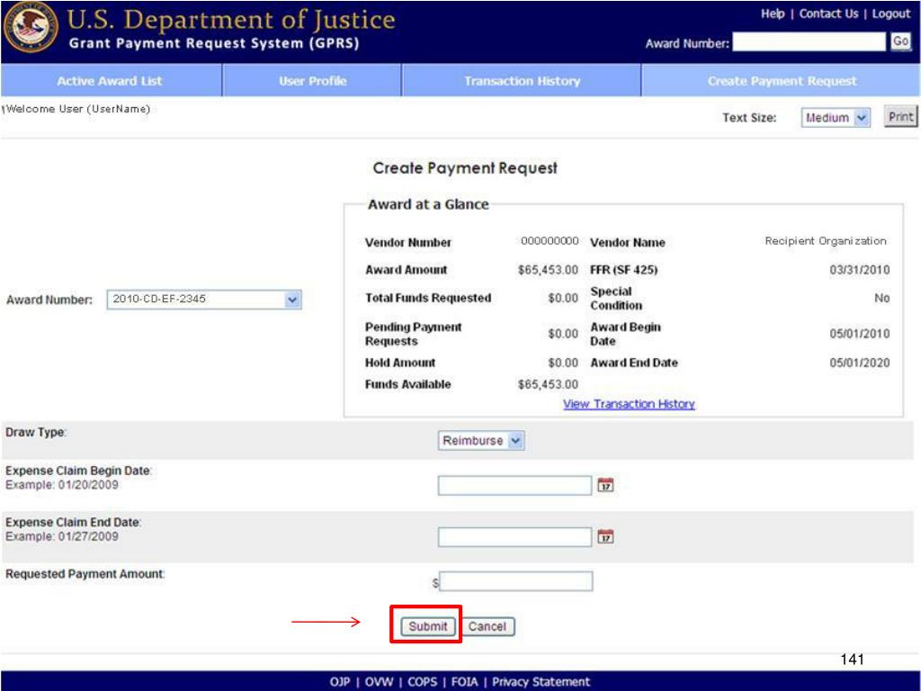
Task: Log out using the Logout link
Action: (x=891, y=13)
